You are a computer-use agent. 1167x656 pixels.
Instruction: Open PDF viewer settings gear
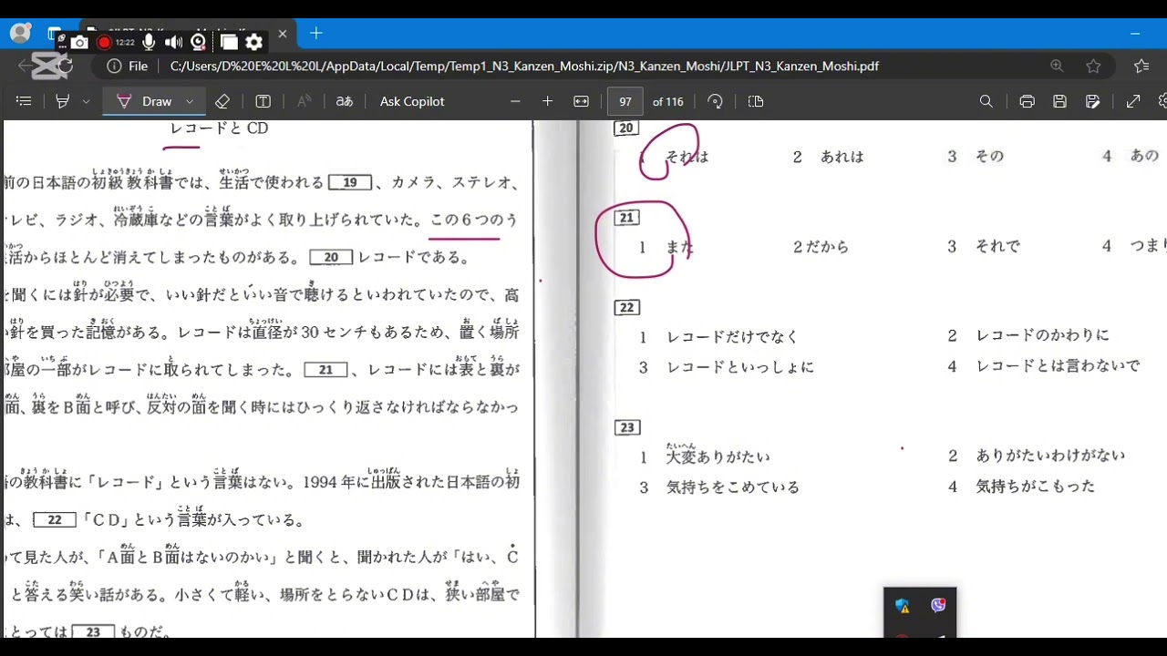1162,101
